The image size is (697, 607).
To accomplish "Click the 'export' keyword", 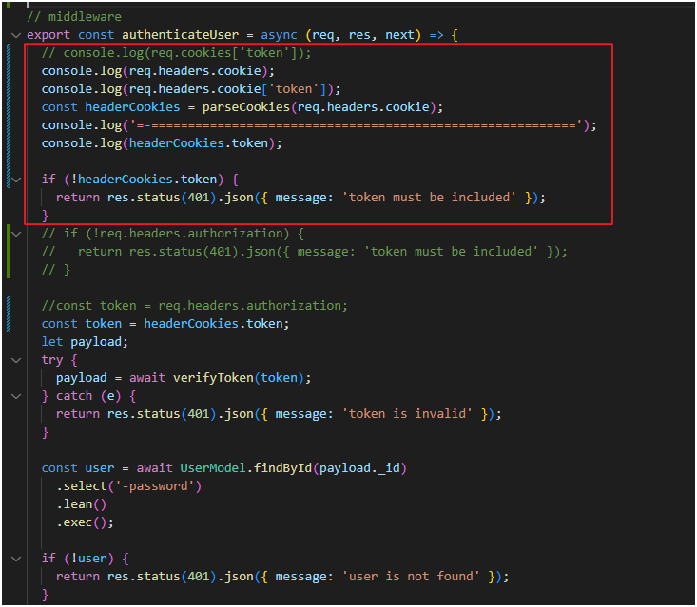I will click(48, 34).
